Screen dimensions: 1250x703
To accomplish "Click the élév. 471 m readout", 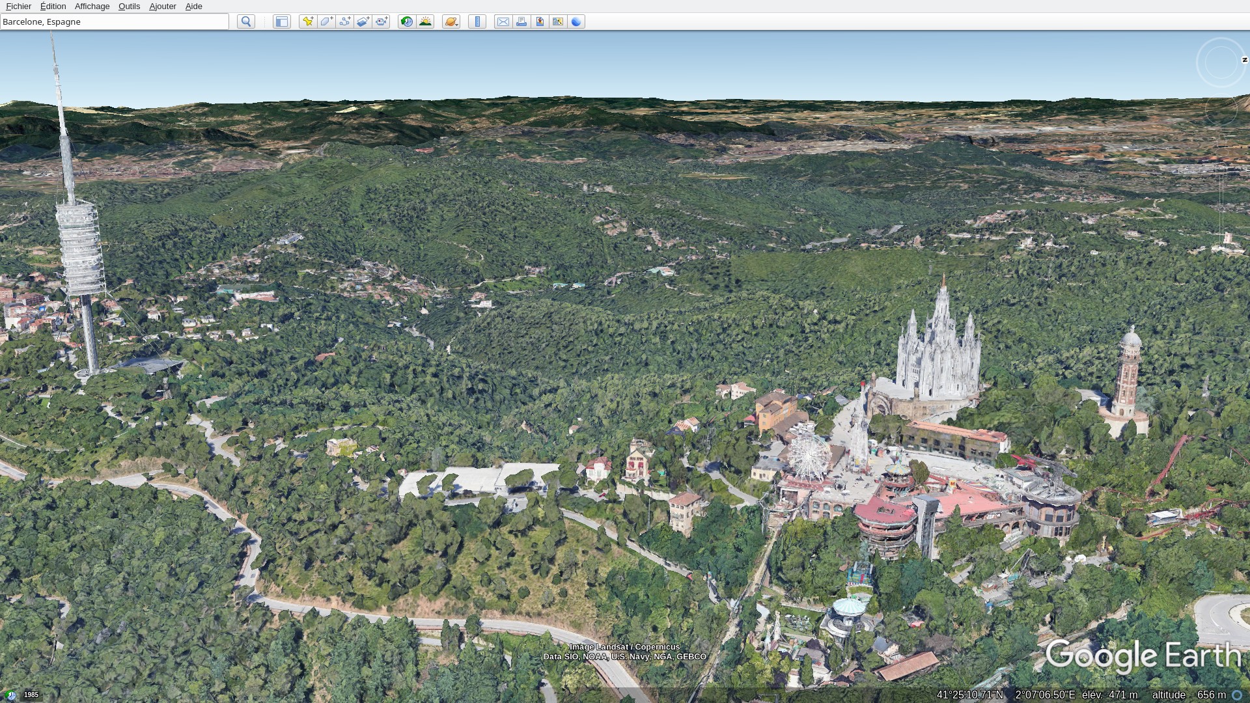I will 1110,695.
